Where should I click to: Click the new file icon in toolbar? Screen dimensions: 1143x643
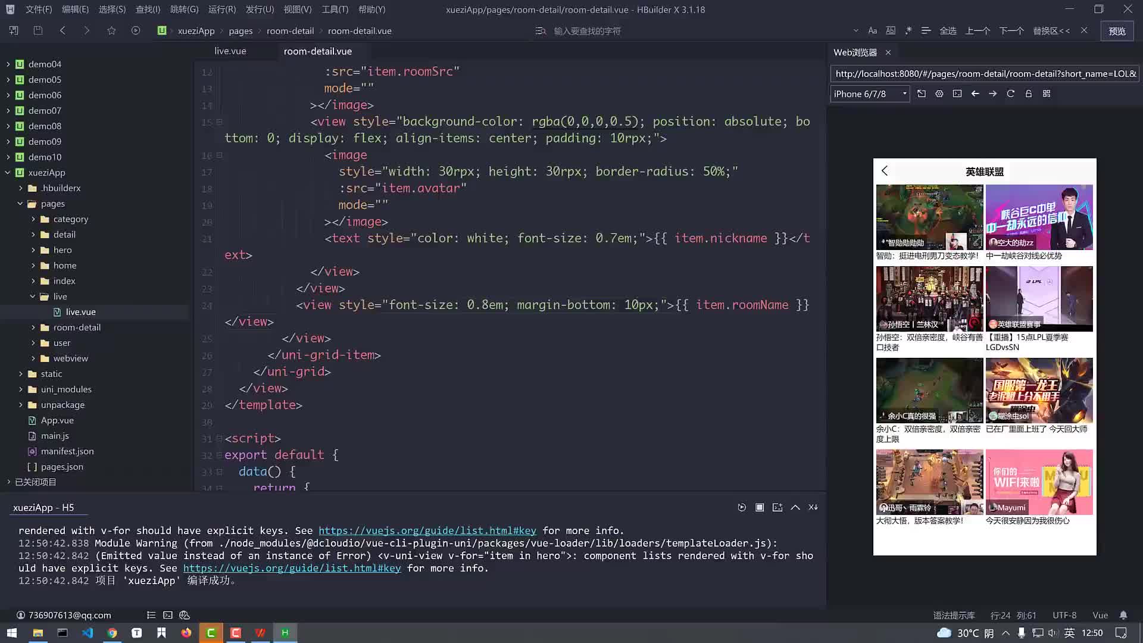pyautogui.click(x=14, y=30)
